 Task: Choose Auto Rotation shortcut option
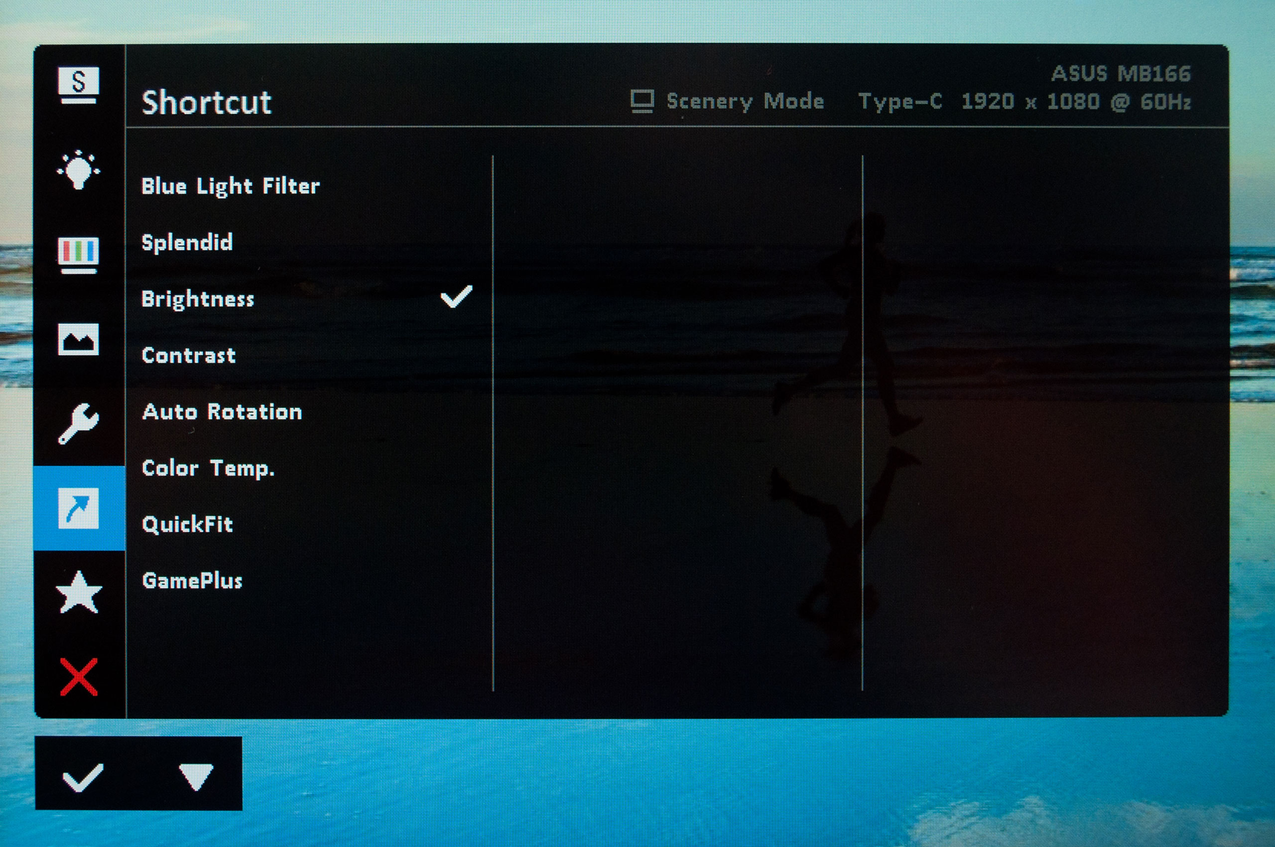click(222, 412)
